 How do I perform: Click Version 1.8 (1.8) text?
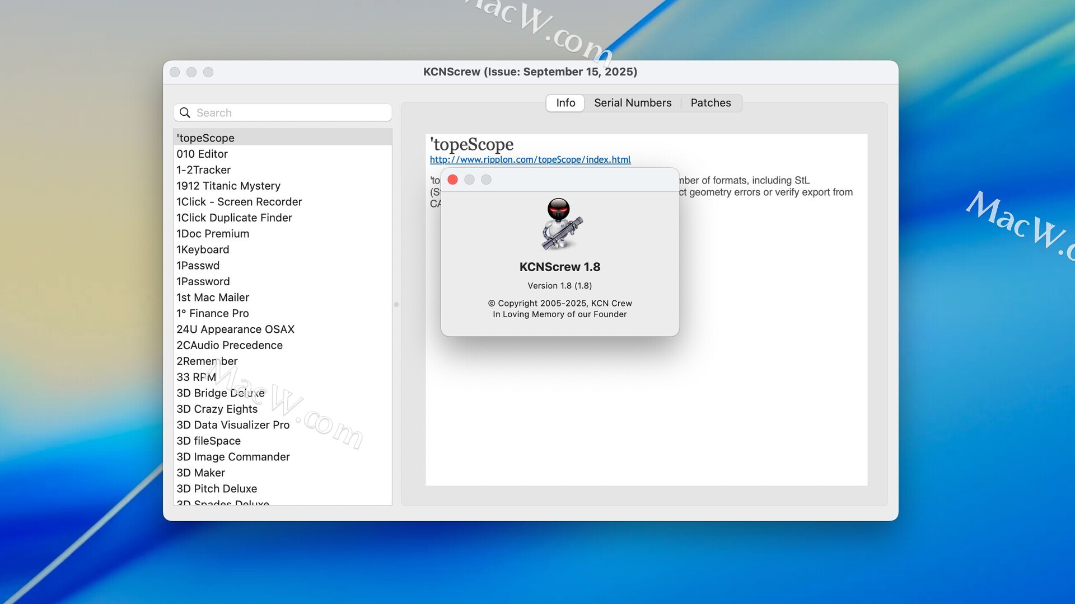(x=560, y=285)
